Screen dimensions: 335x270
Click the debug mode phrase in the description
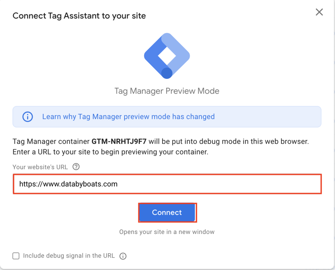coord(216,141)
